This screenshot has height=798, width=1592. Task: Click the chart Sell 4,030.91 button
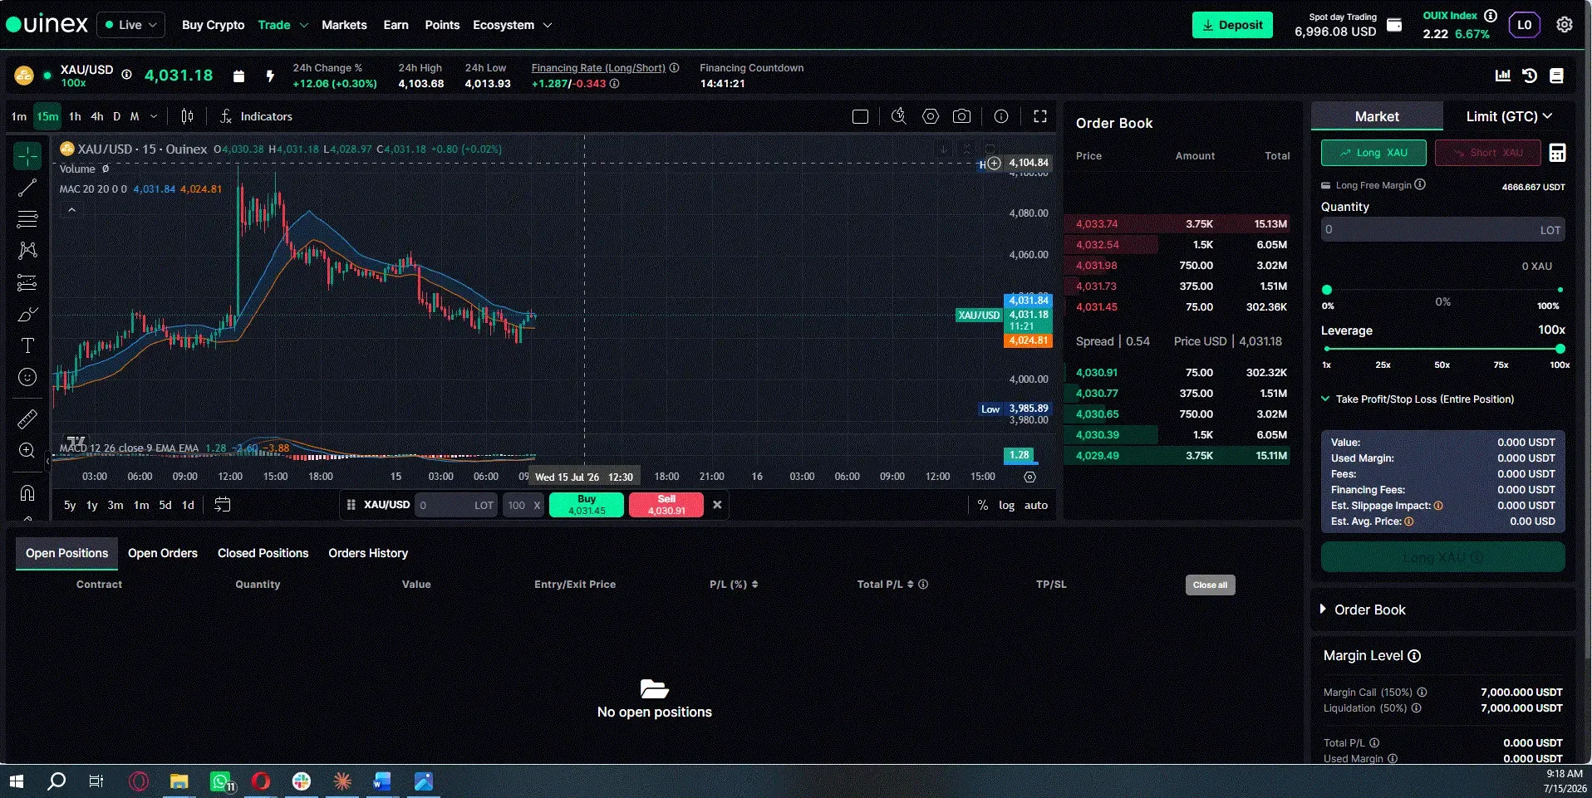pos(666,505)
